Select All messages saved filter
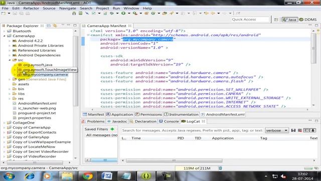321x181 pixels. [x=101, y=135]
